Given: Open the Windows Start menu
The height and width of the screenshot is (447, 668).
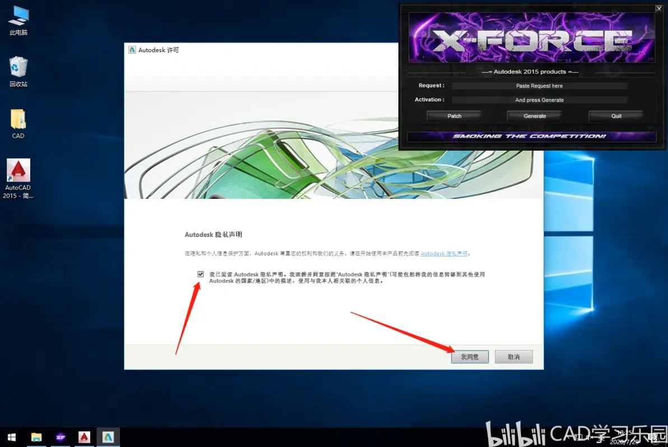Looking at the screenshot, I should click(12, 437).
